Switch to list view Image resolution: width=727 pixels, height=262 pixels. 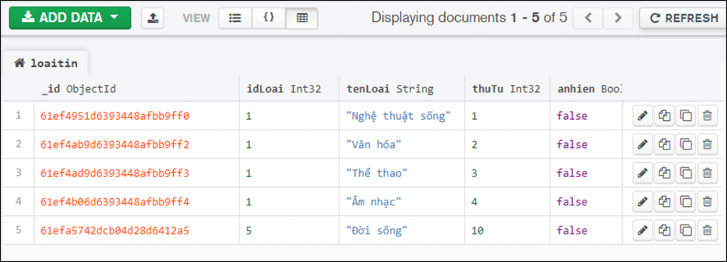(235, 18)
